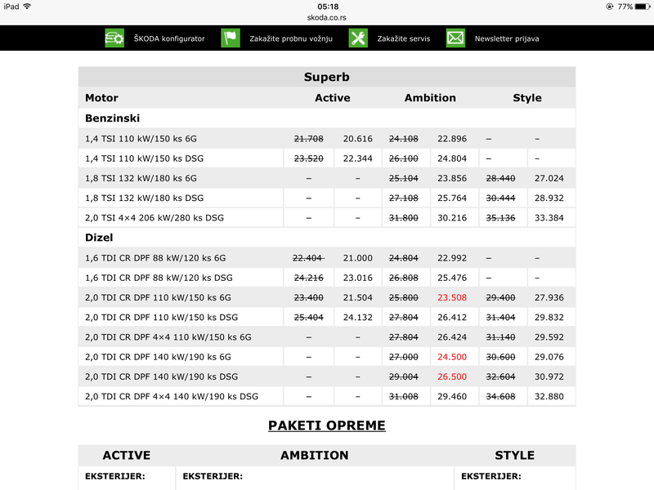This screenshot has width=654, height=490.
Task: Select row label 2,0 TDI CR DPF 110 kW/150 ks 6G
Action: pos(158,298)
